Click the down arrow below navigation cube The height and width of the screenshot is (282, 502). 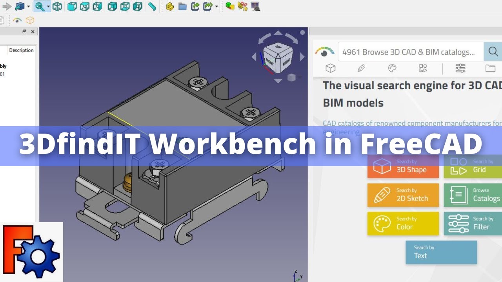click(278, 81)
